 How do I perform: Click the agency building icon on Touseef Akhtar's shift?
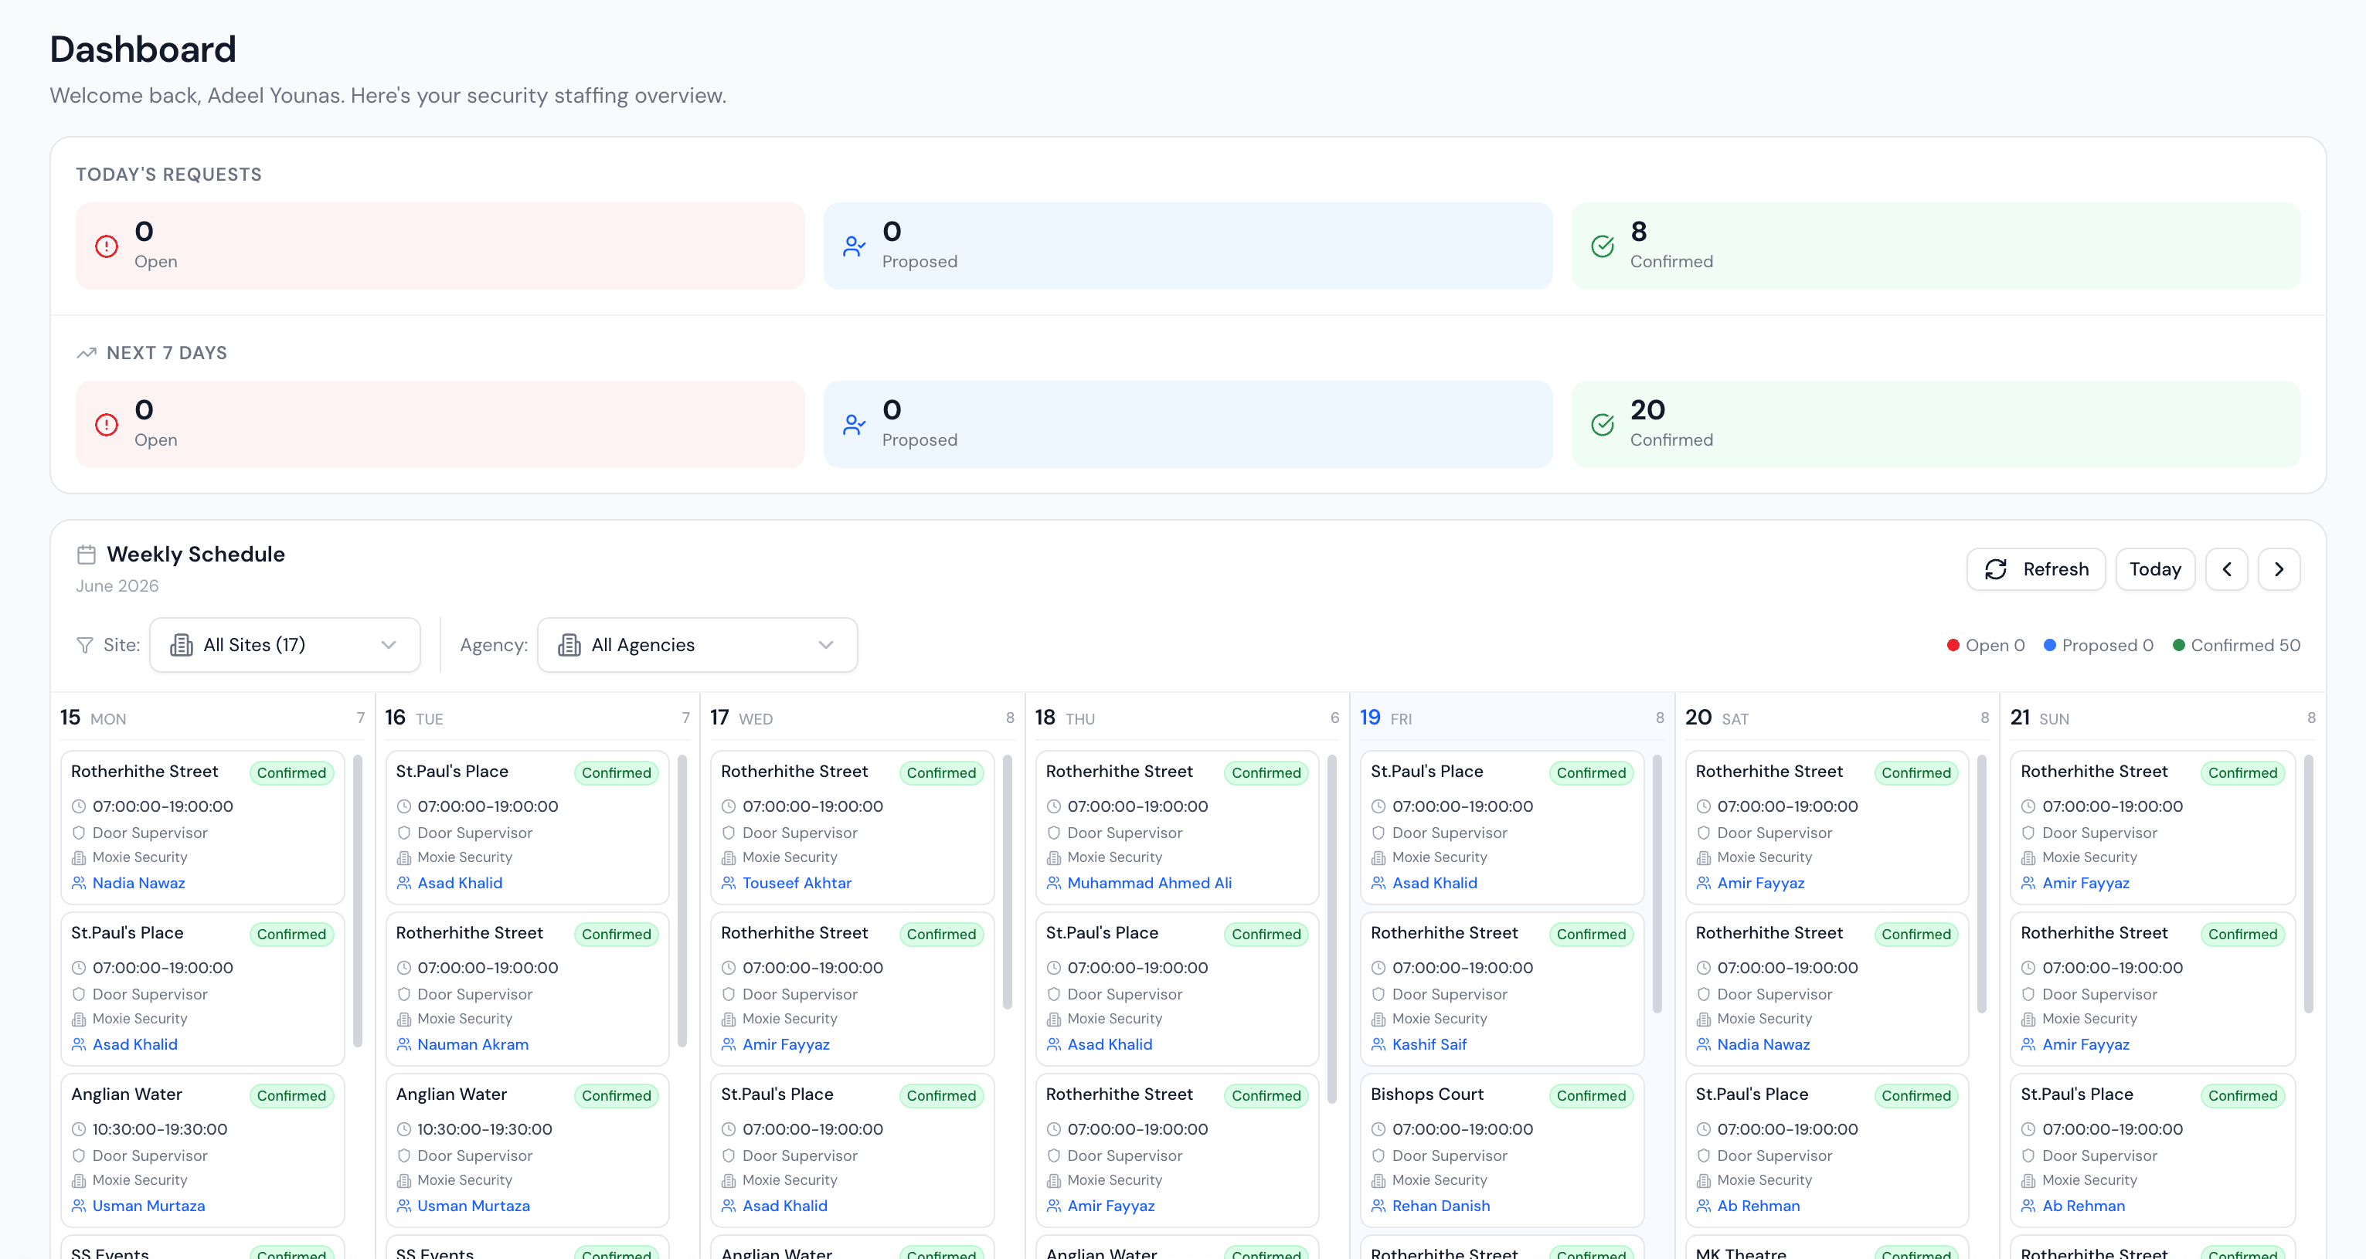(x=729, y=857)
